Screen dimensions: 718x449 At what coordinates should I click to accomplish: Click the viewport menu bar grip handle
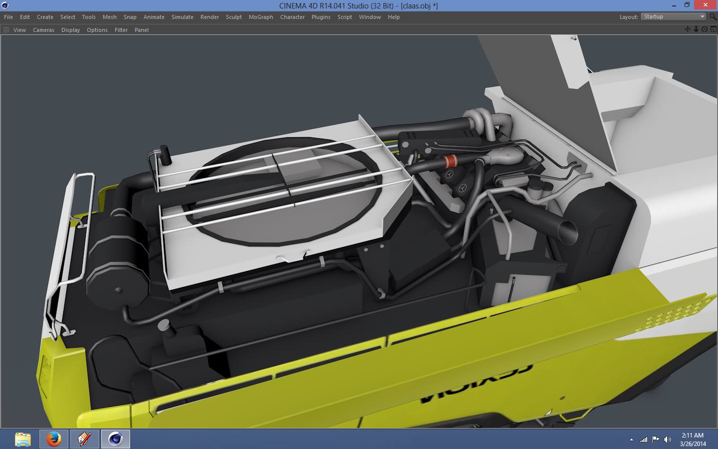point(6,30)
